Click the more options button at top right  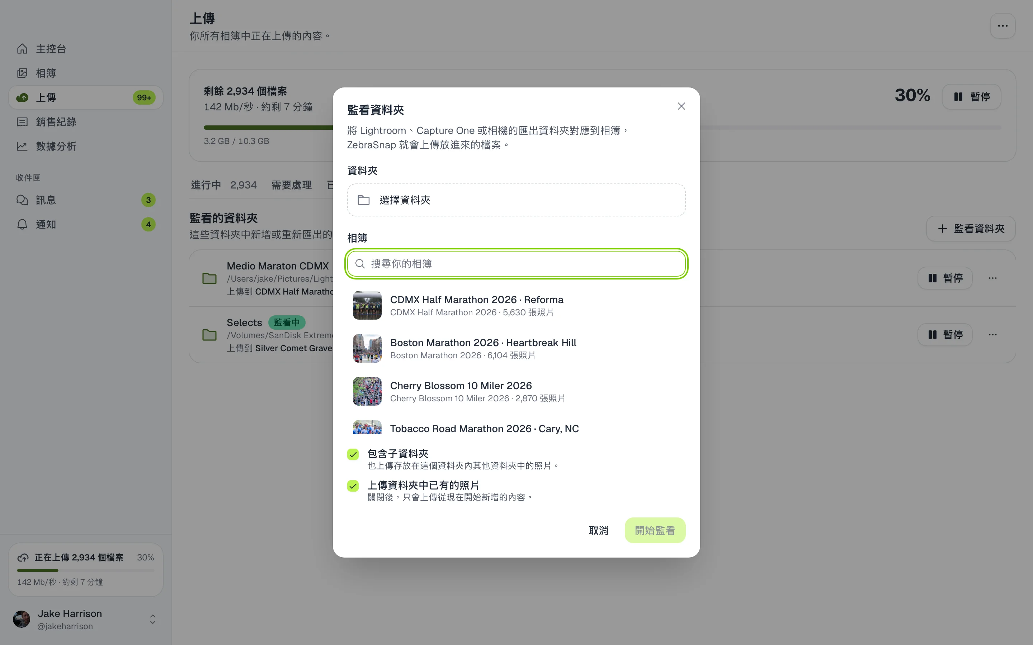(x=1003, y=25)
